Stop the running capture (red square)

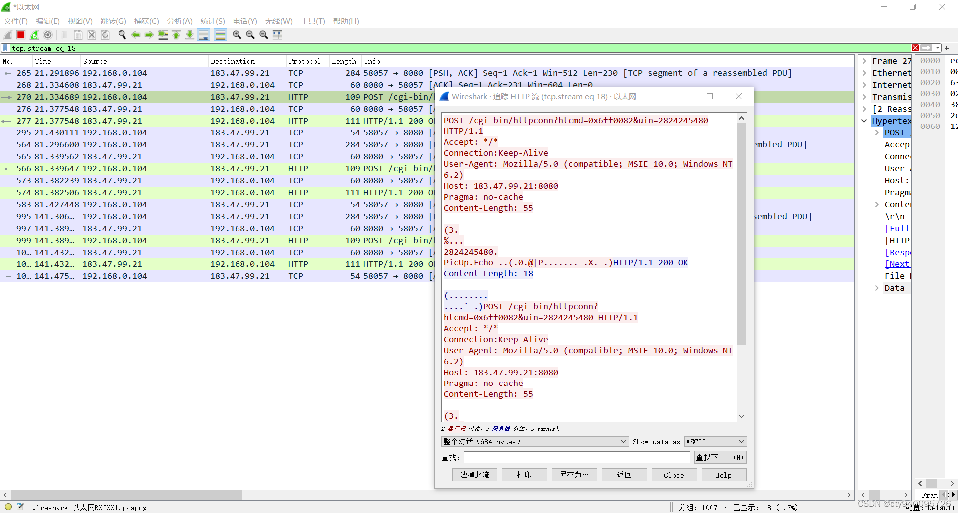point(21,35)
